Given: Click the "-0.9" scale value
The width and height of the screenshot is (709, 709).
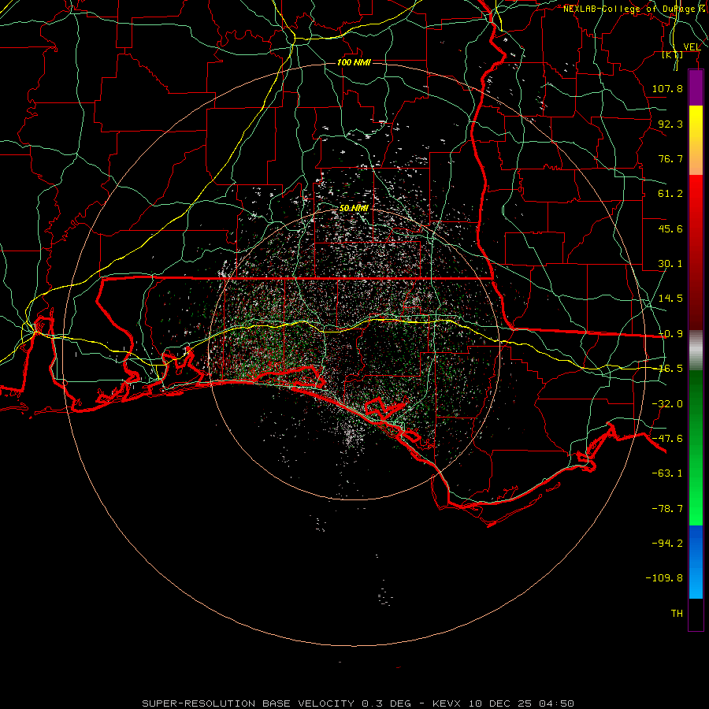Looking at the screenshot, I should pyautogui.click(x=670, y=334).
